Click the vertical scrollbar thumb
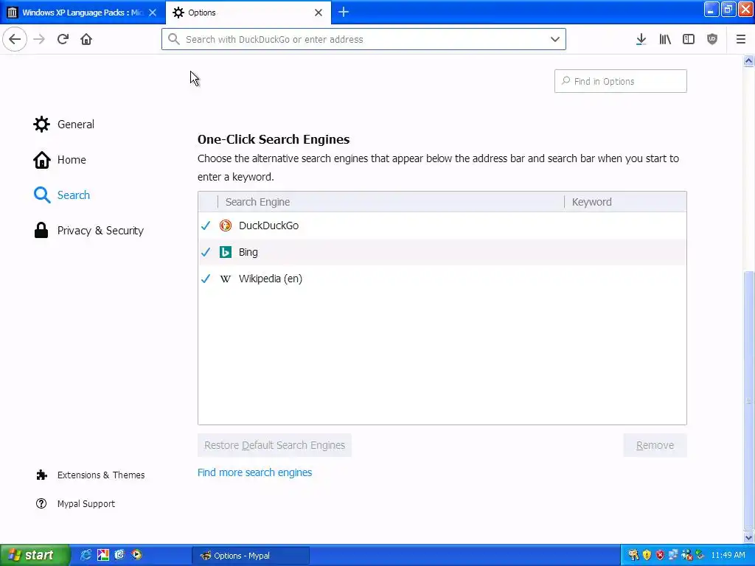This screenshot has height=566, width=755. (x=748, y=400)
